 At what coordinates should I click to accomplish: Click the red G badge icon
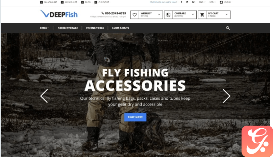pyautogui.click(x=257, y=141)
